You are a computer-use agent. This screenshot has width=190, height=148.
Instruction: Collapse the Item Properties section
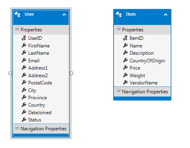tap(118, 29)
